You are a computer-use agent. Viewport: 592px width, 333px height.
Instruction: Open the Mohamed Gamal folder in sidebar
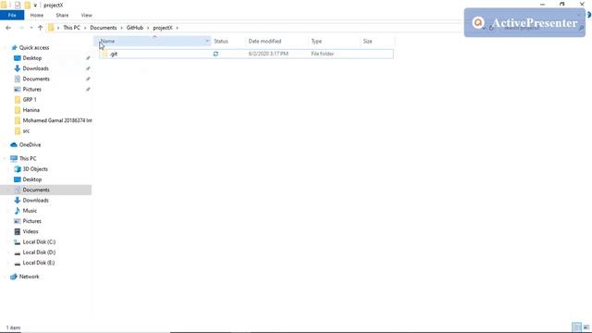56,120
